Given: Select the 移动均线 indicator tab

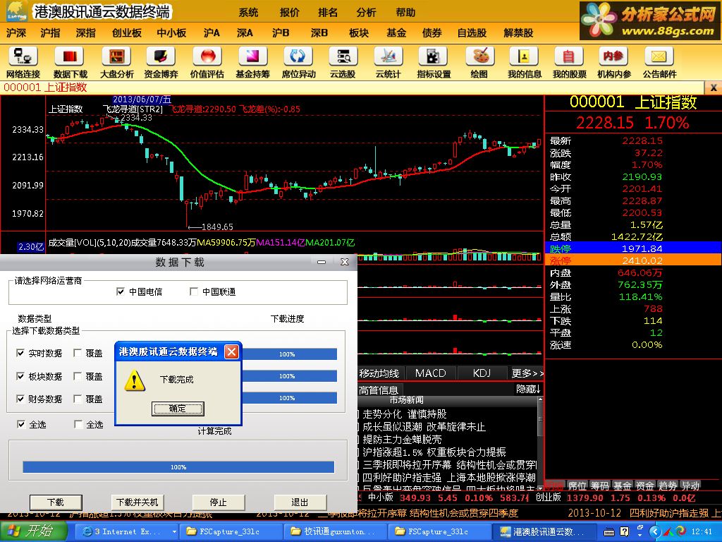Looking at the screenshot, I should [379, 373].
